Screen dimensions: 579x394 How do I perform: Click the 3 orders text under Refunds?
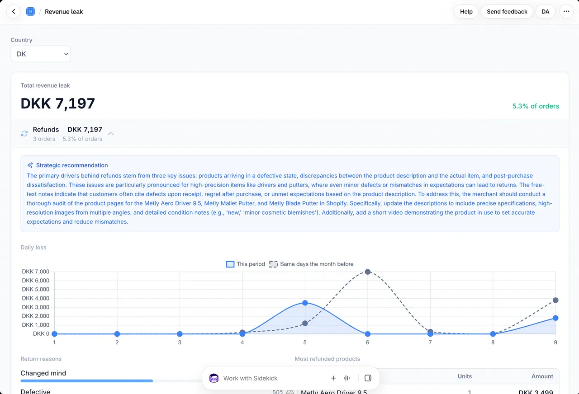tap(44, 139)
